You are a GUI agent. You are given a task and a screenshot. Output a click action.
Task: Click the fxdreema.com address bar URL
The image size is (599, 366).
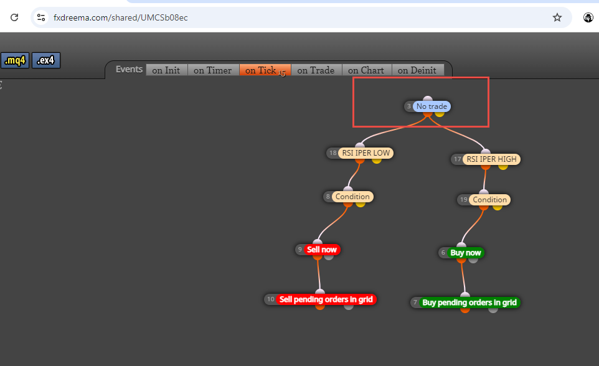point(120,17)
